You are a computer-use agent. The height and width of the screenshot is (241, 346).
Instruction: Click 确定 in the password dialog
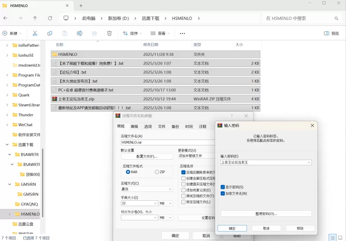click(x=232, y=228)
